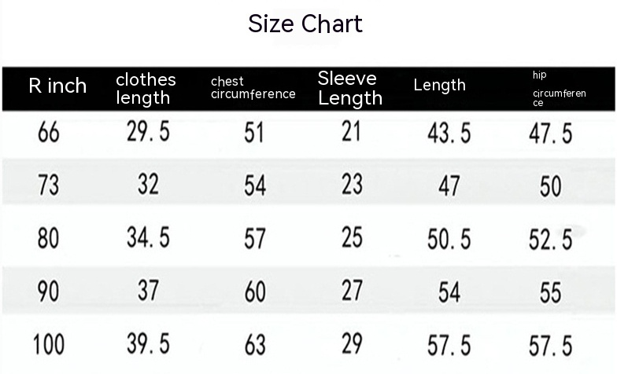Select chest circumference value 51
The image size is (617, 374).
[x=254, y=133]
